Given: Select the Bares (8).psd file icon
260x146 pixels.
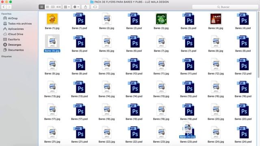Looking at the screenshot, I should click(243, 41).
